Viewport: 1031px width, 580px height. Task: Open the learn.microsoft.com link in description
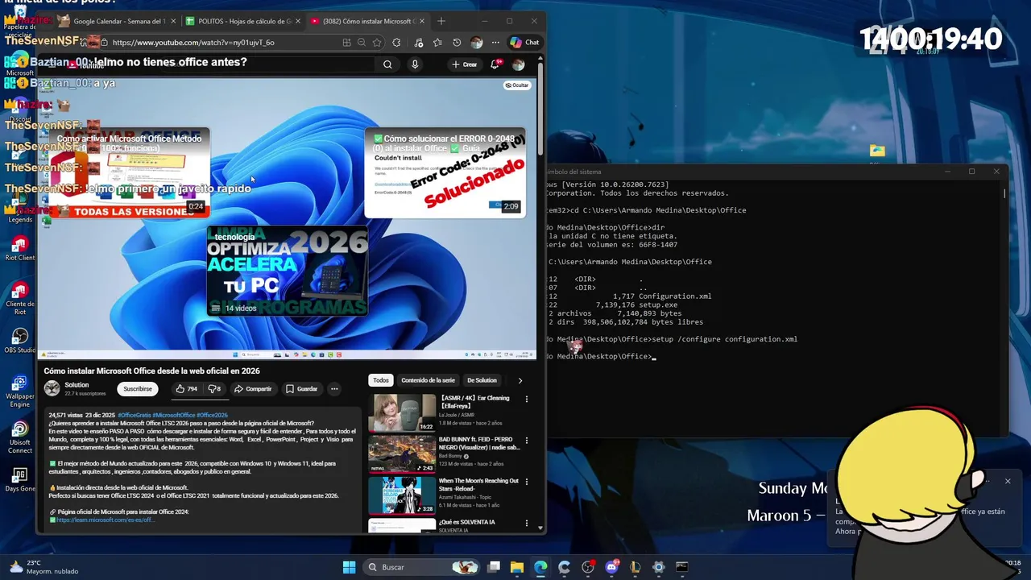(105, 520)
